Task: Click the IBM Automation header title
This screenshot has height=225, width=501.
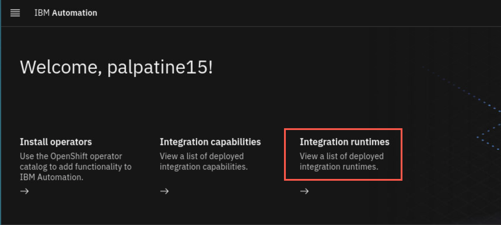Action: 66,13
